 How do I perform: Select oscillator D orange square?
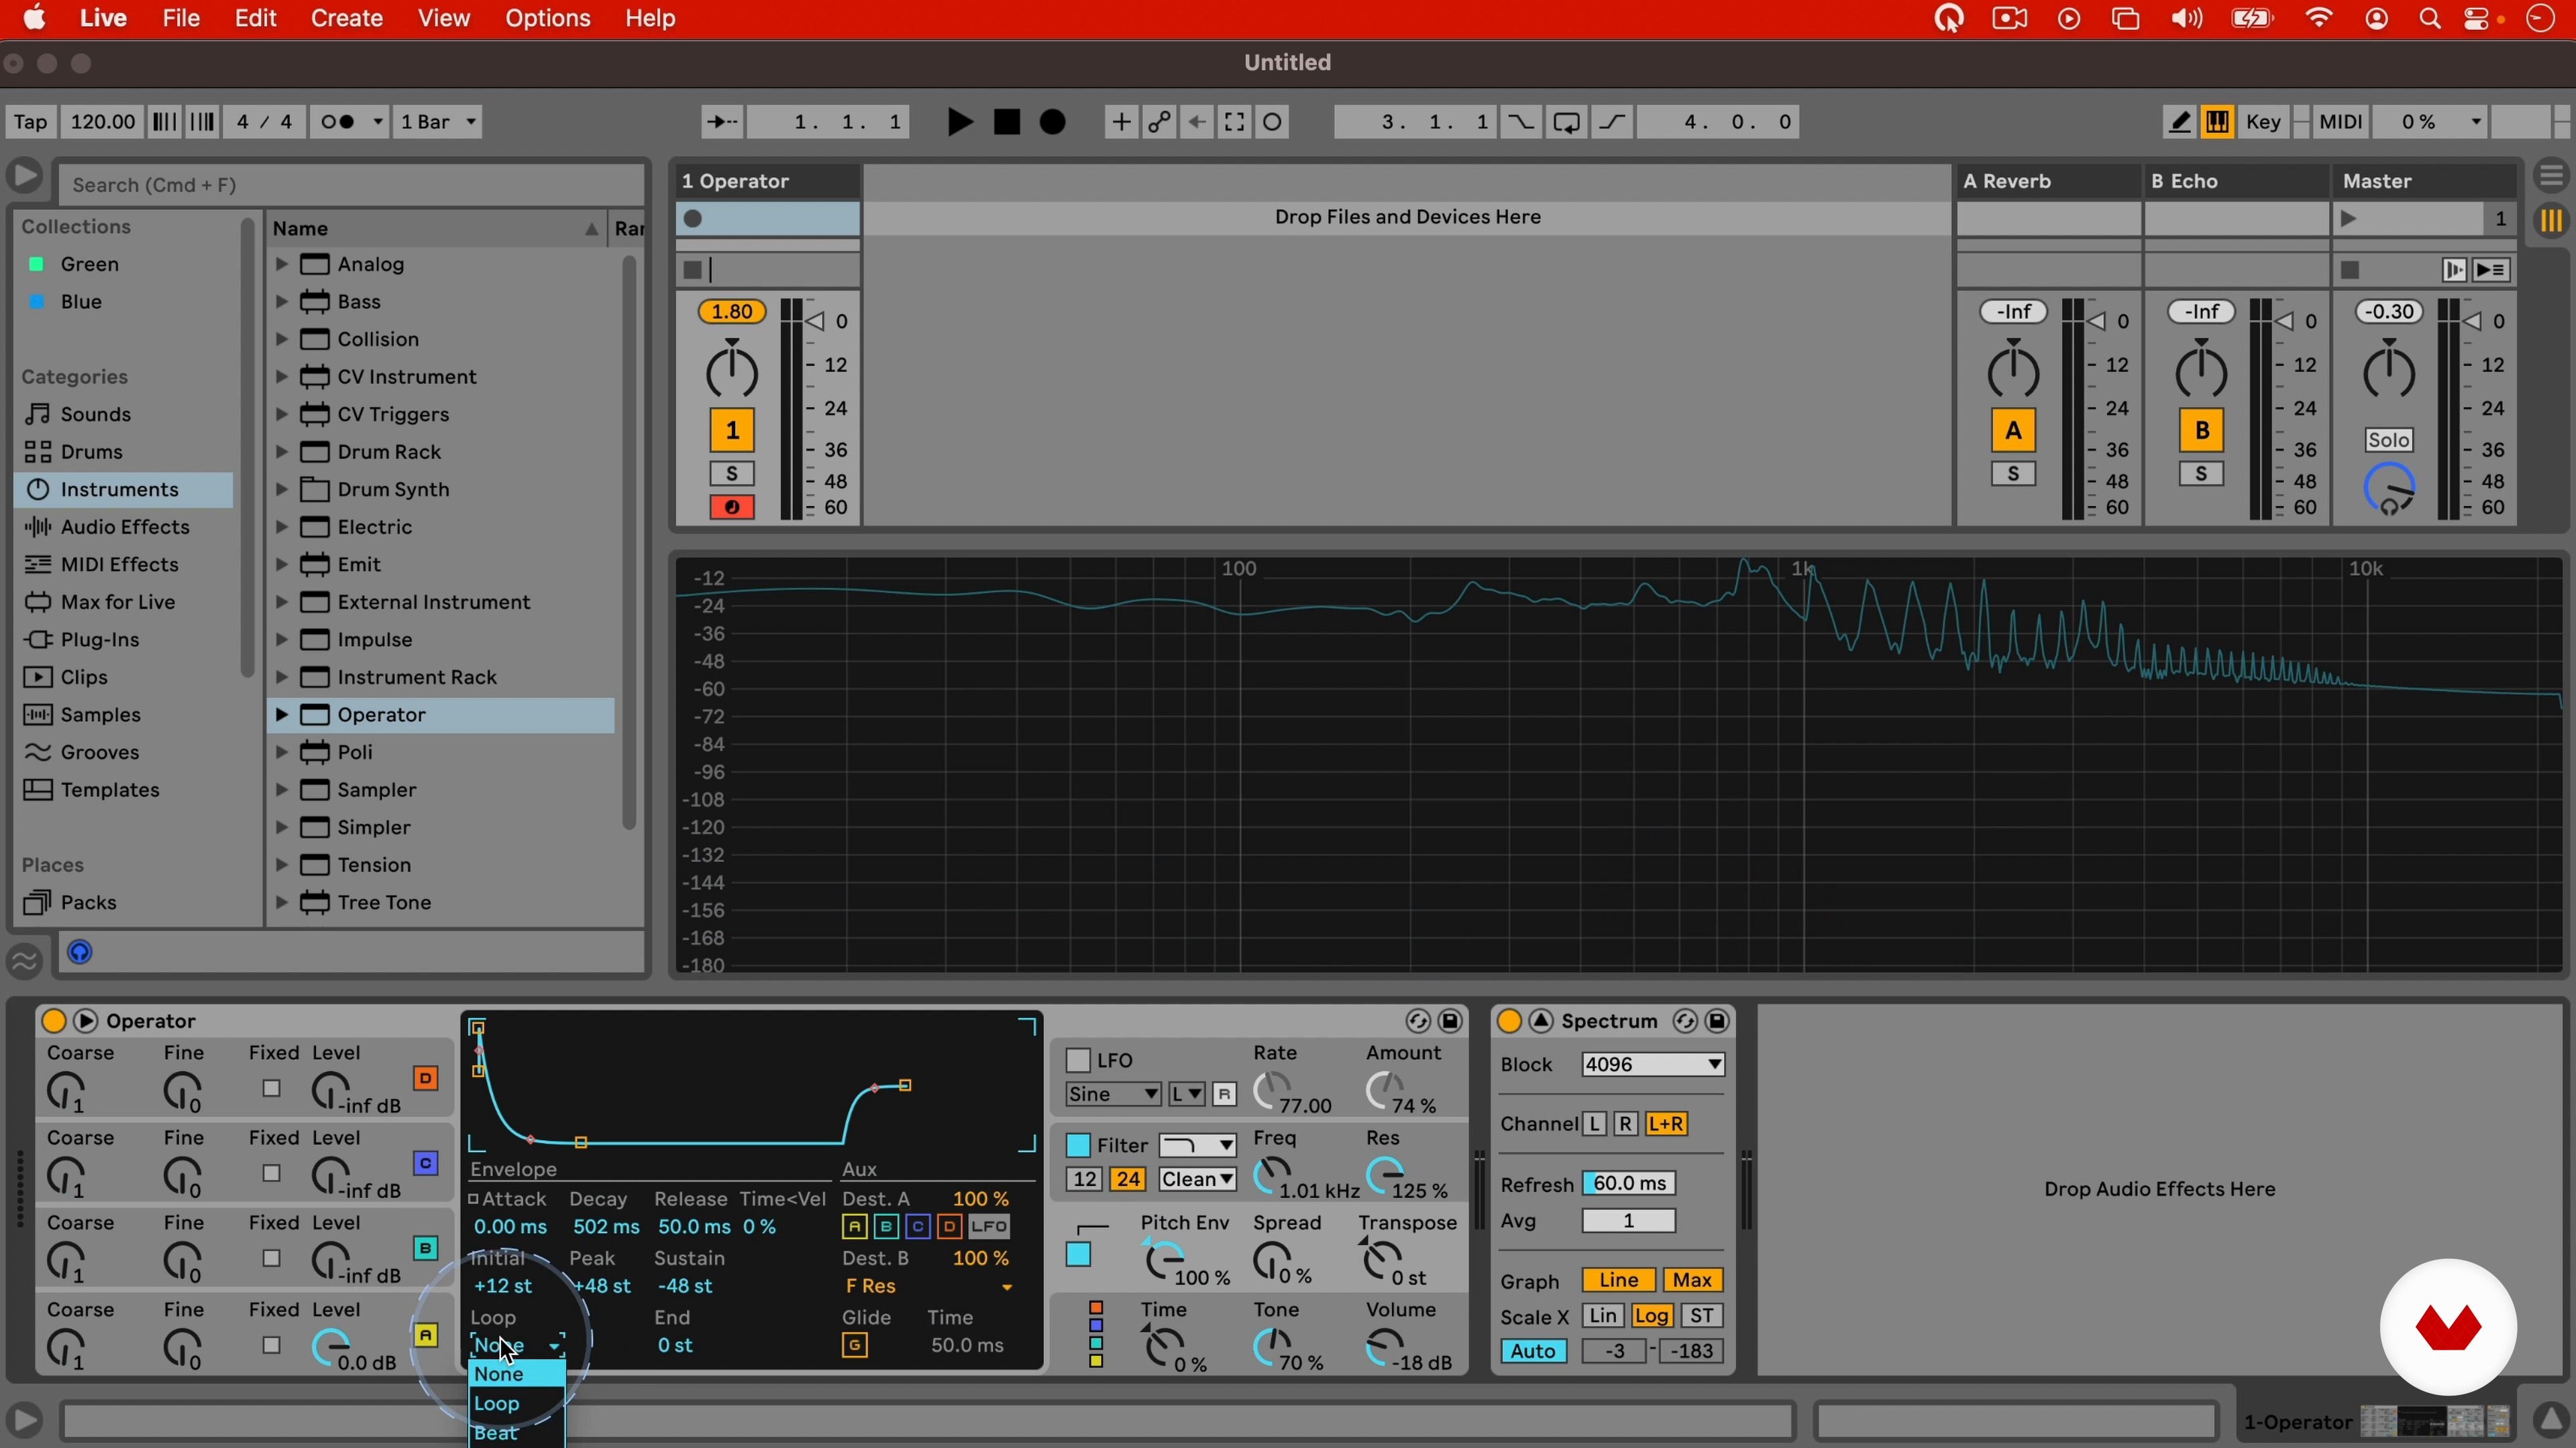[x=426, y=1078]
